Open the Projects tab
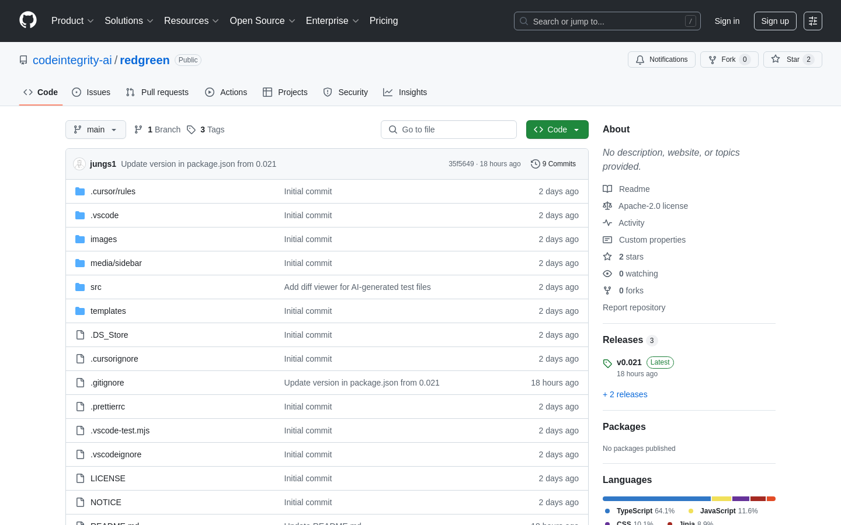This screenshot has width=841, height=525. pyautogui.click(x=285, y=92)
